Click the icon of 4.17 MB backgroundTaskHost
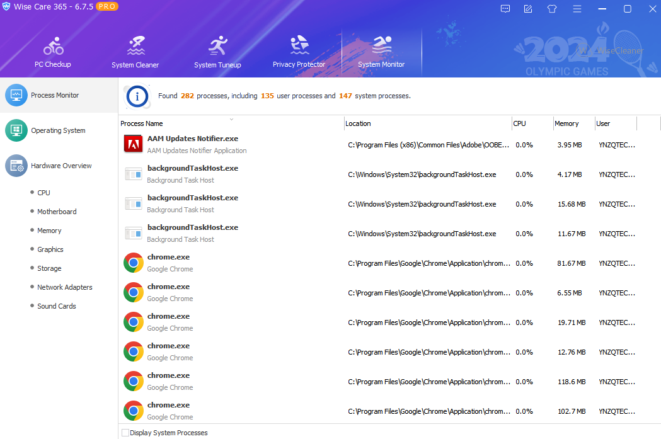This screenshot has width=661, height=439. point(133,174)
